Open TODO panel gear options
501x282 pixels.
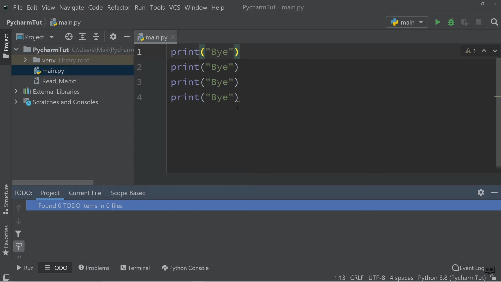(x=481, y=193)
